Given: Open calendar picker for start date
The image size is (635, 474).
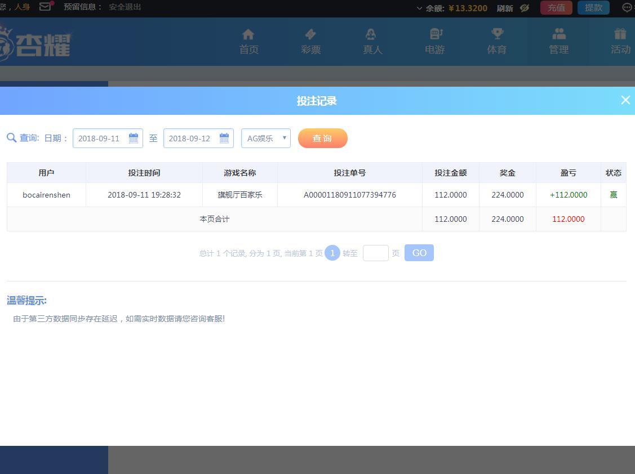Looking at the screenshot, I should click(134, 138).
